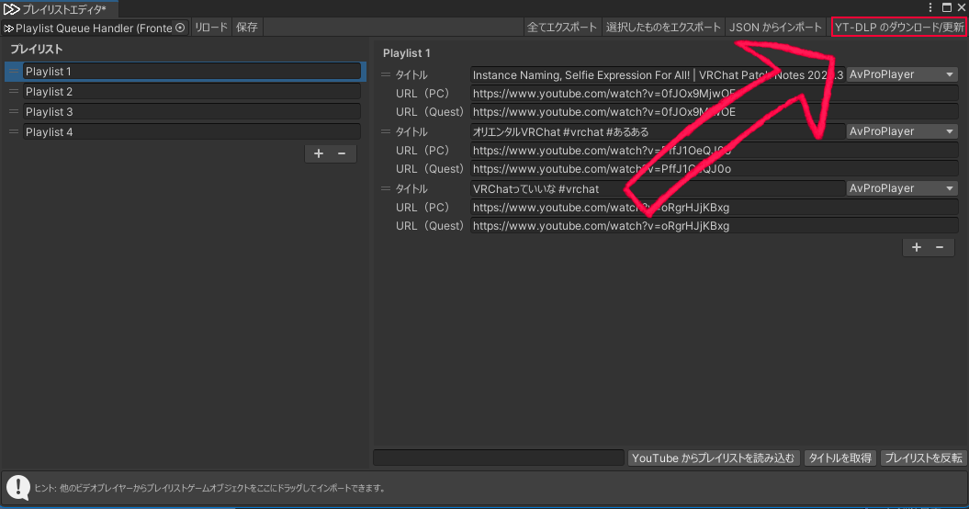Open AvProPlayer dropdown for VRChatっていいな track
969x509 pixels.
902,188
